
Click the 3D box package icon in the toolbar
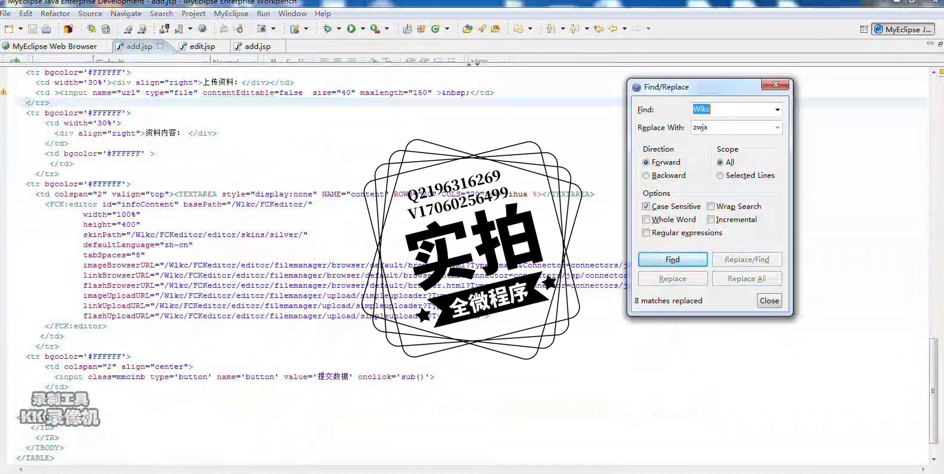(68, 29)
